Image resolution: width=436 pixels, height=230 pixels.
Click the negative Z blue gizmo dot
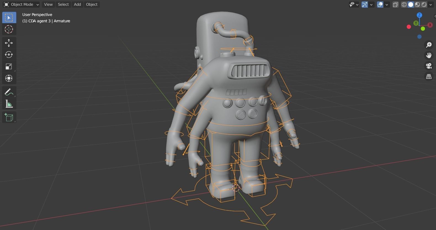[x=419, y=37]
